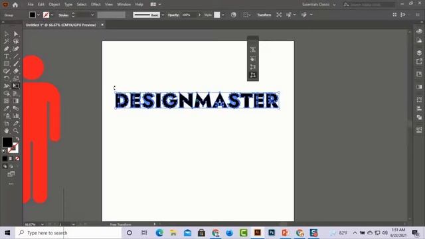Choose the Eraser tool
The width and height of the screenshot is (425, 239).
16,71
